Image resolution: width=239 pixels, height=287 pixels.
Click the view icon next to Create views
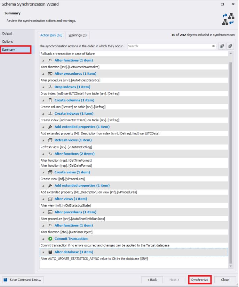coord(50,172)
